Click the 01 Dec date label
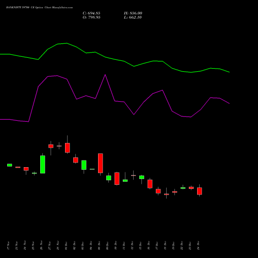The width and height of the screenshot is (258, 258). (x=66, y=245)
